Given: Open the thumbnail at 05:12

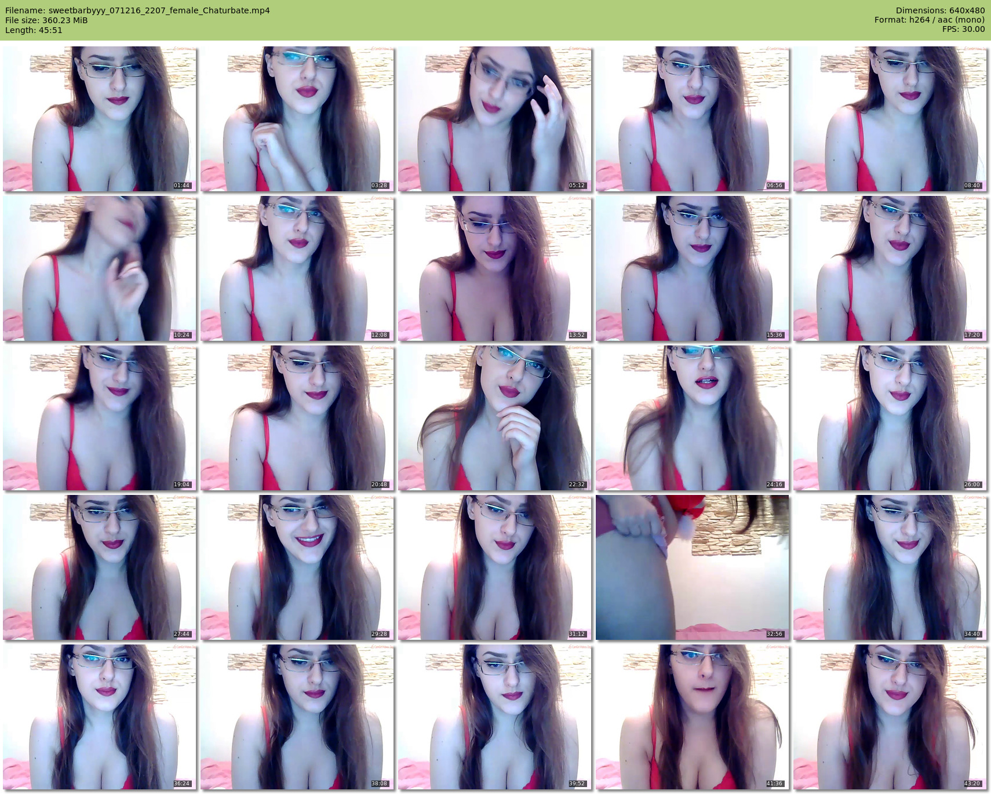Looking at the screenshot, I should pyautogui.click(x=495, y=119).
